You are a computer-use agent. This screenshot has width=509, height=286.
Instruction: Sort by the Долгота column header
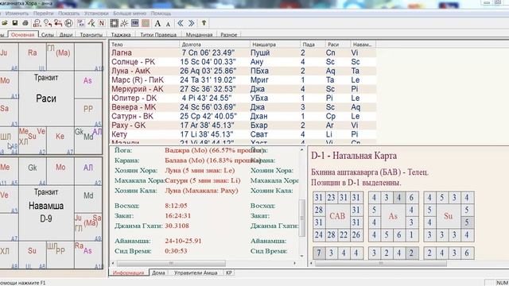coord(214,44)
